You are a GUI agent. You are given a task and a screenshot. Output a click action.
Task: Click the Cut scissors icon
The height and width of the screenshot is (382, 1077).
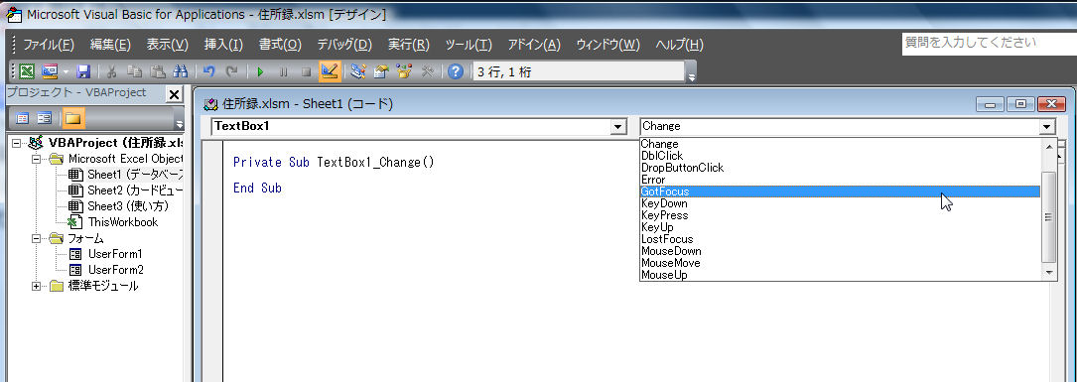(x=112, y=71)
